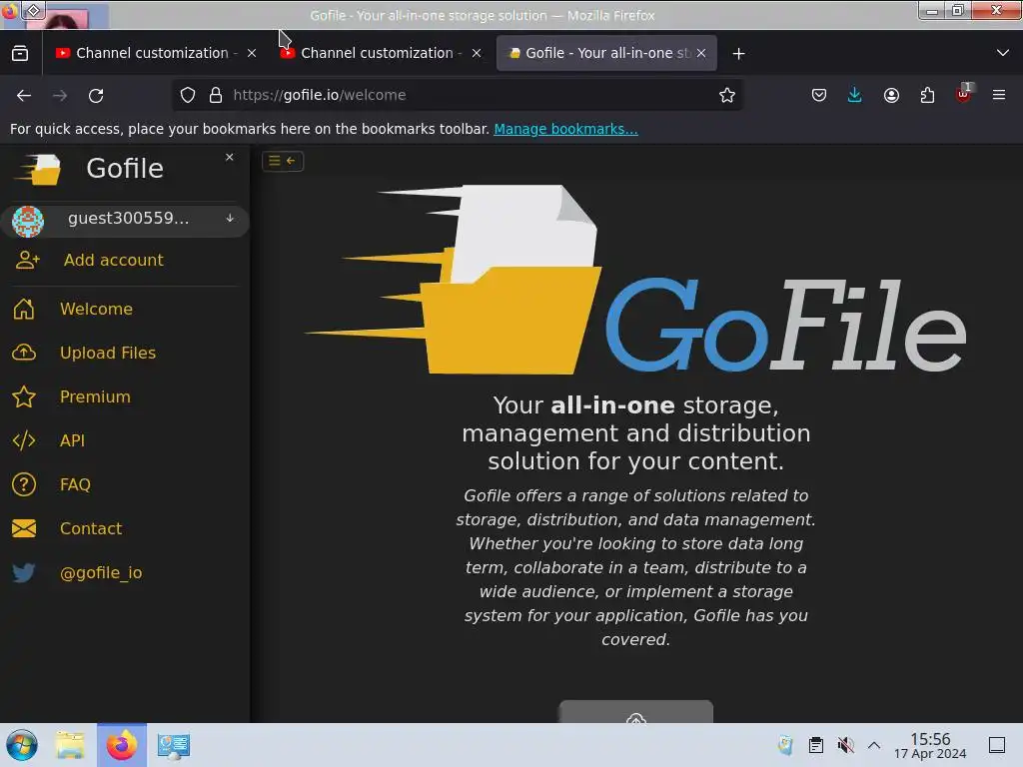1023x767 pixels.
Task: Show hidden system tray icons
Action: 874,745
